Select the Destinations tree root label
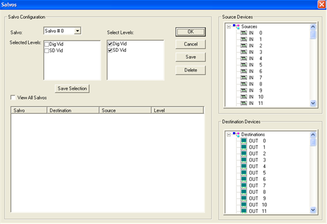The height and width of the screenshot is (224, 327). [253, 134]
